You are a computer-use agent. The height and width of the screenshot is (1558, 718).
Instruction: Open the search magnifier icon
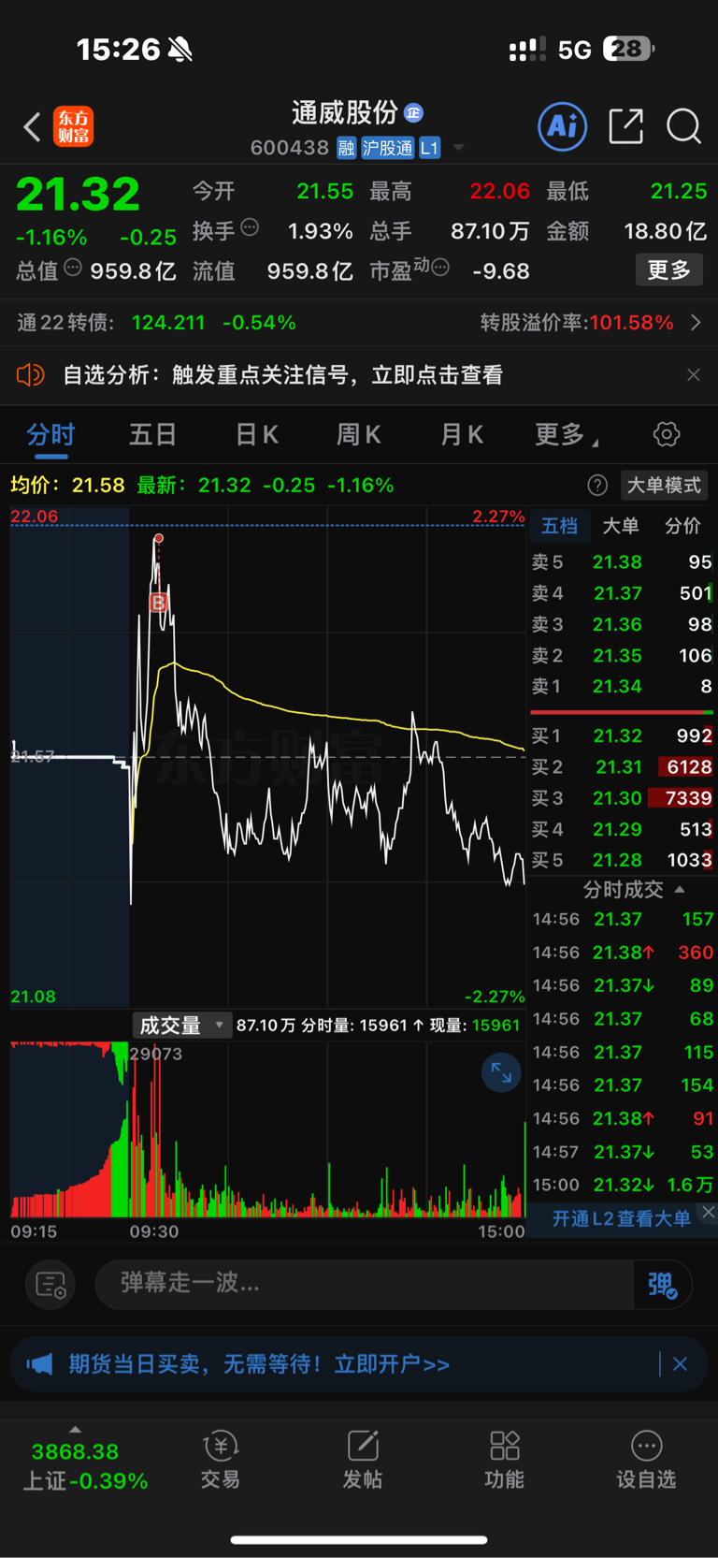pyautogui.click(x=683, y=125)
